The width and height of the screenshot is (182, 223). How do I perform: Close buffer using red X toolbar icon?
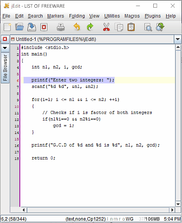click(x=44, y=27)
